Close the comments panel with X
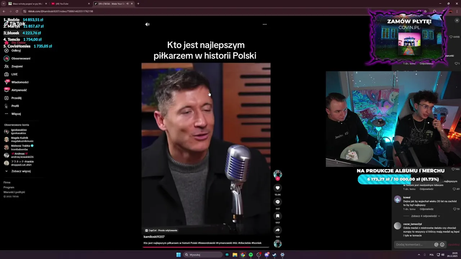 [457, 21]
